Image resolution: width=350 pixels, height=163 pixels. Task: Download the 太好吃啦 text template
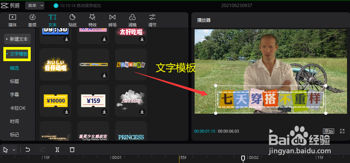142,39
